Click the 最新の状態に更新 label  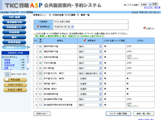[x=19, y=74]
